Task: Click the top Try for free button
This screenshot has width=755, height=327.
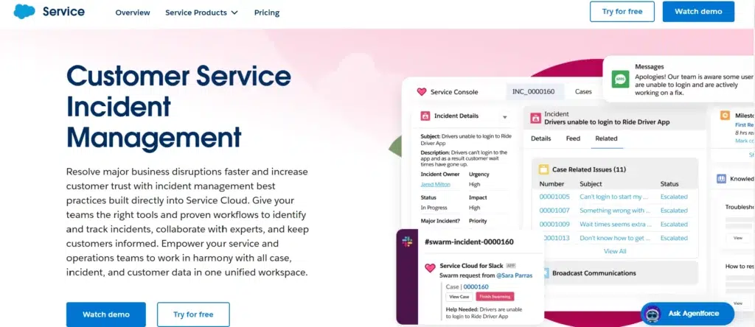Action: point(622,12)
